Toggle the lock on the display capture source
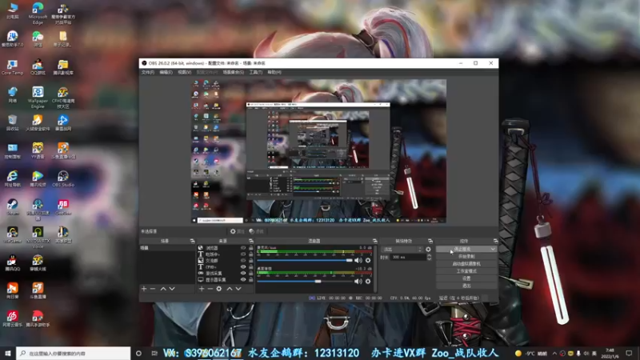This screenshot has height=360, width=640. pyautogui.click(x=250, y=279)
